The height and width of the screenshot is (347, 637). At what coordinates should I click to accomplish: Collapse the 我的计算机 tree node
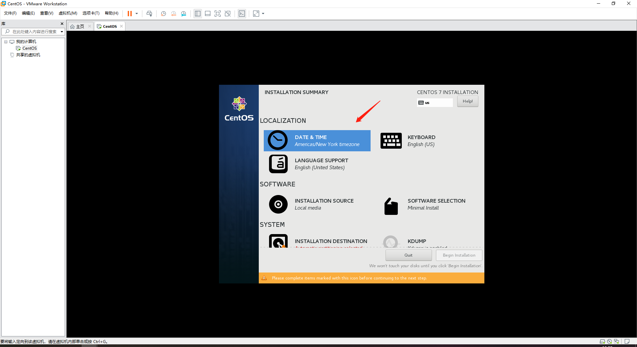(x=6, y=42)
